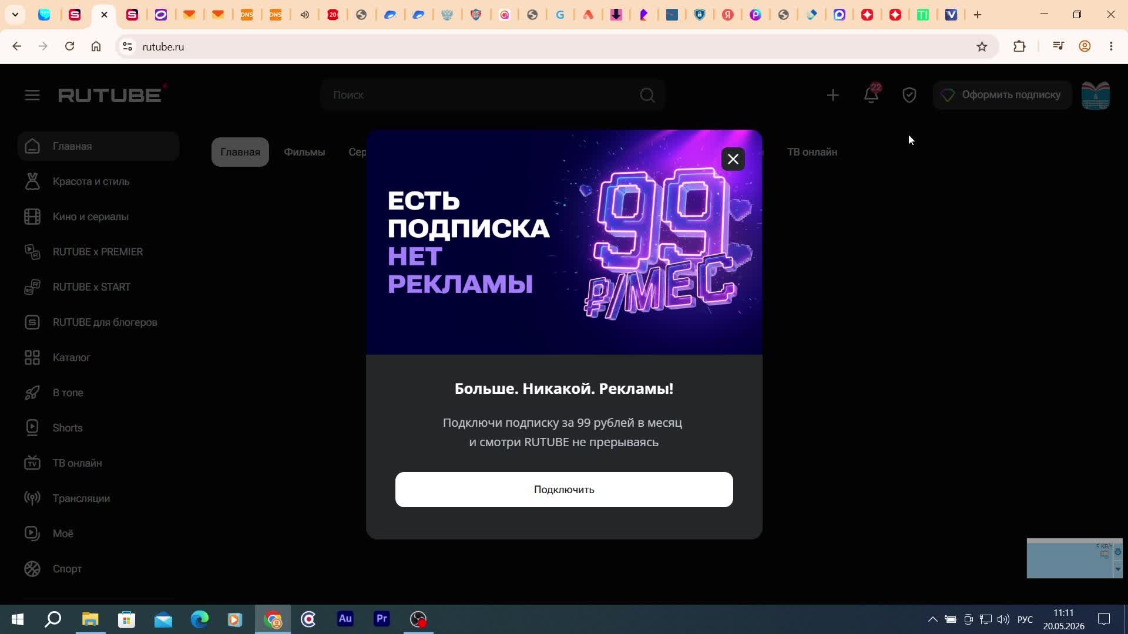Click the Подключить button
Viewport: 1128px width, 634px height.
click(x=564, y=490)
